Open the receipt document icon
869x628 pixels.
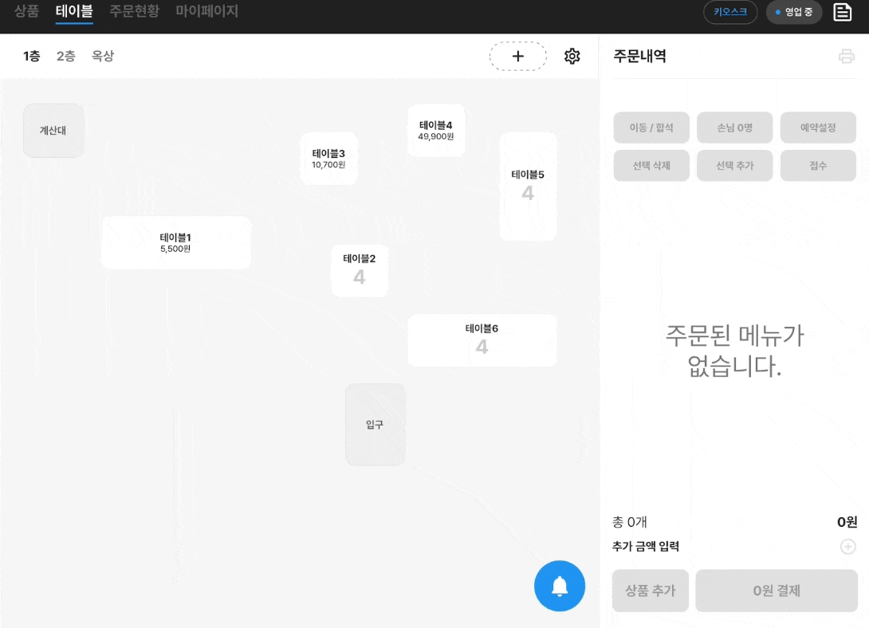tap(843, 12)
